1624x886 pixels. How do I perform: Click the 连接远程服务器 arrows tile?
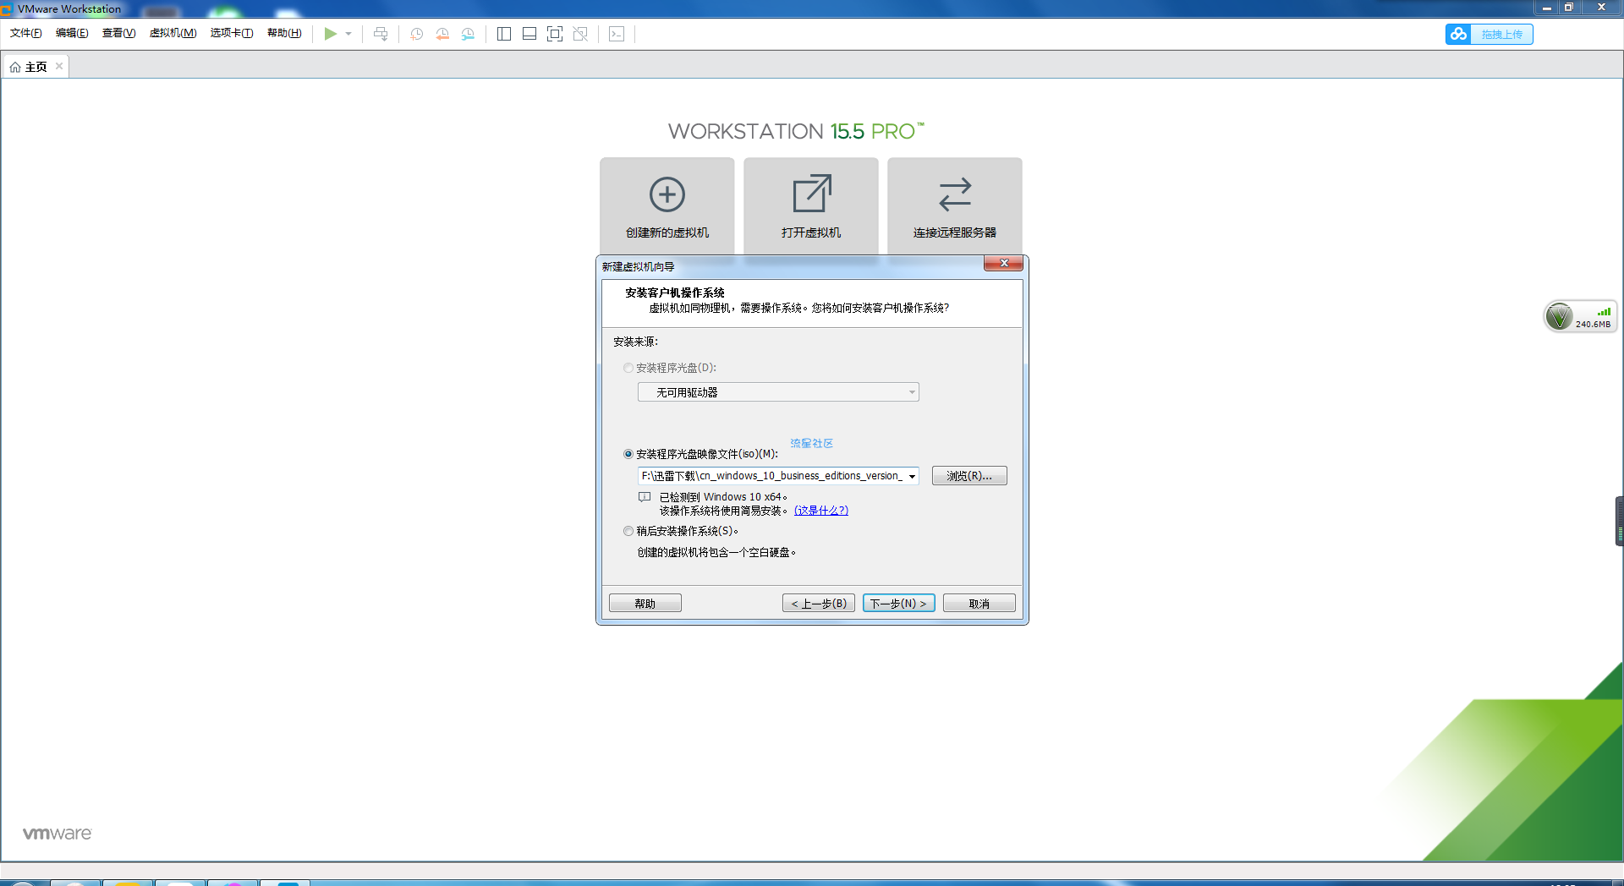tap(955, 205)
